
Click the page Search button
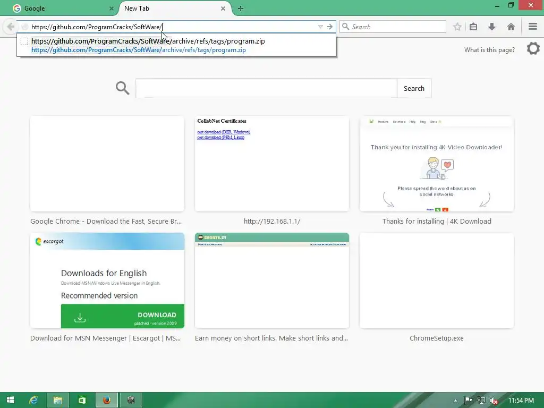pyautogui.click(x=414, y=89)
